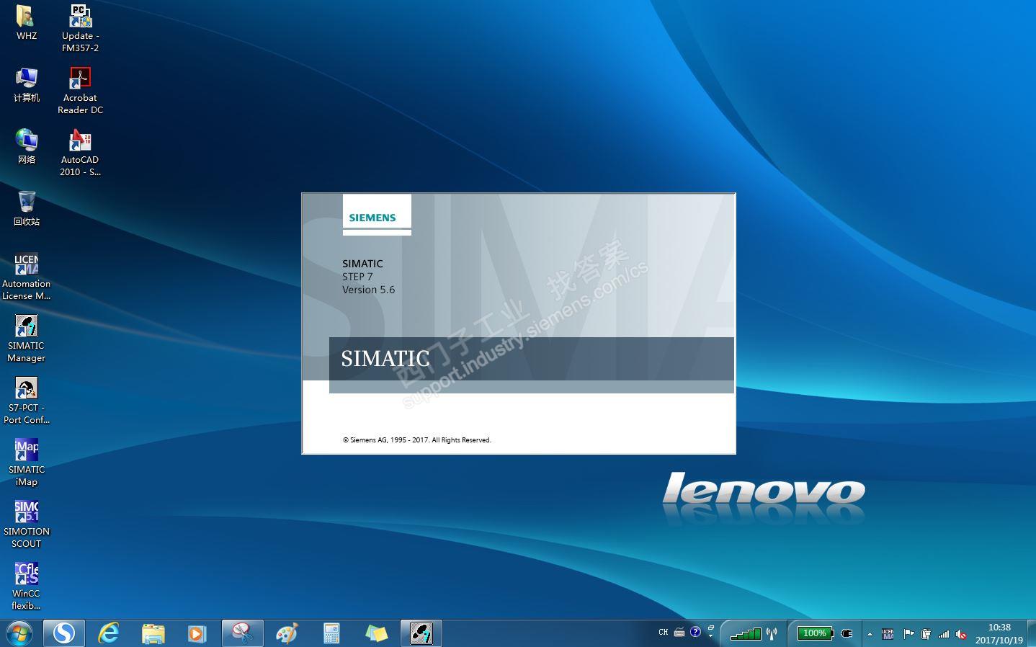This screenshot has height=647, width=1036.
Task: Open the SIMOTION SCOUT desktop shortcut
Action: [x=27, y=525]
